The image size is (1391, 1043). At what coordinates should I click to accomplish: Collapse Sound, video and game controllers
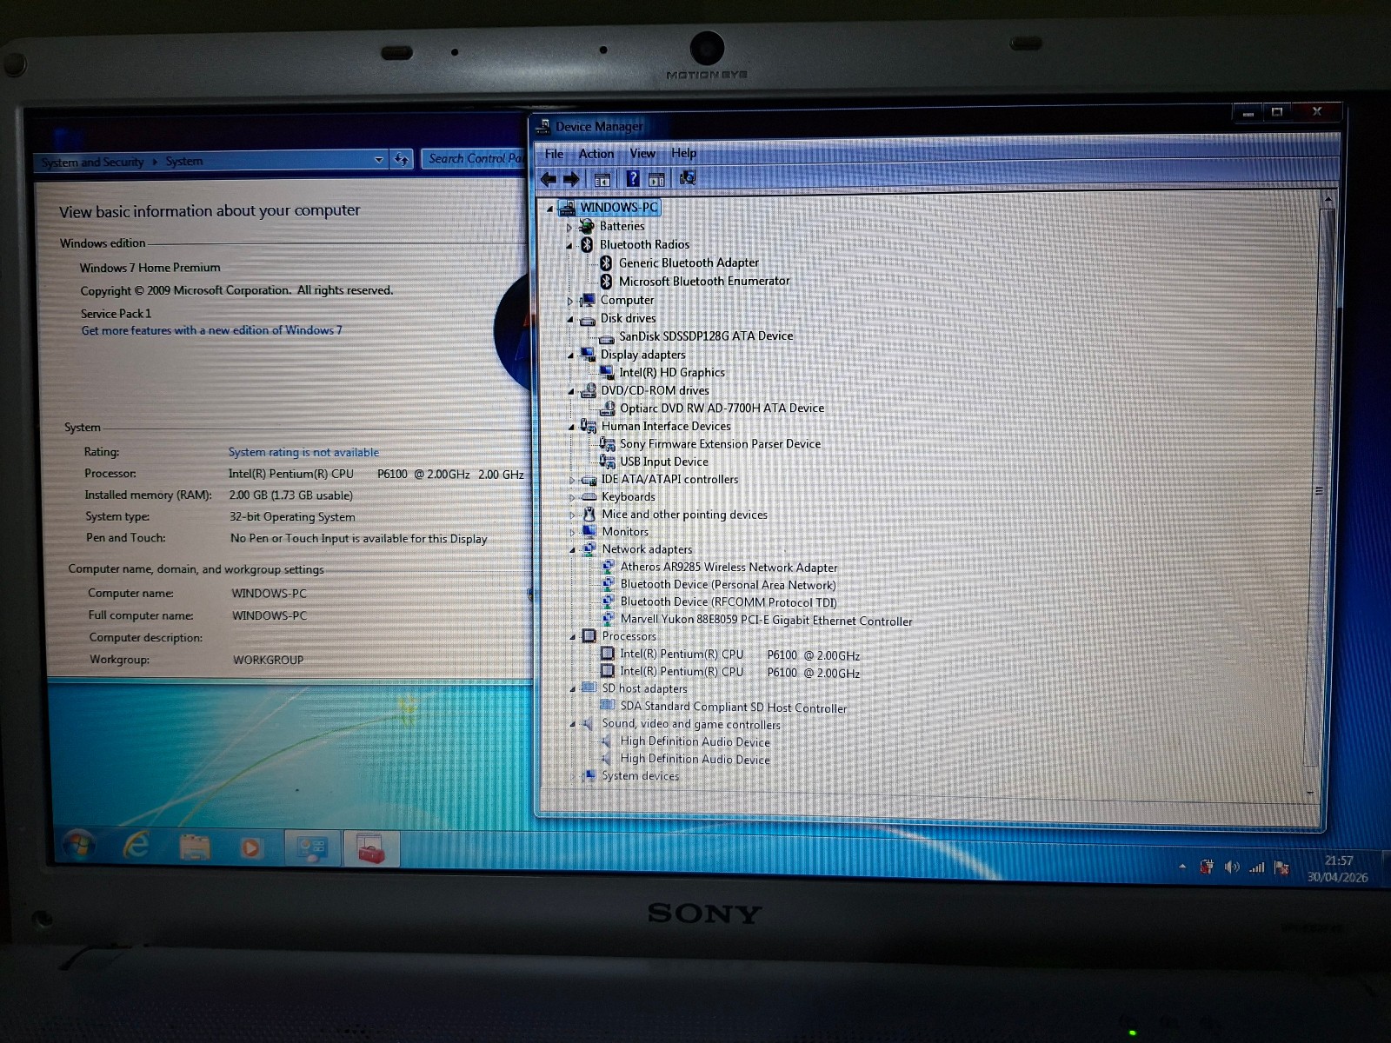pos(572,724)
